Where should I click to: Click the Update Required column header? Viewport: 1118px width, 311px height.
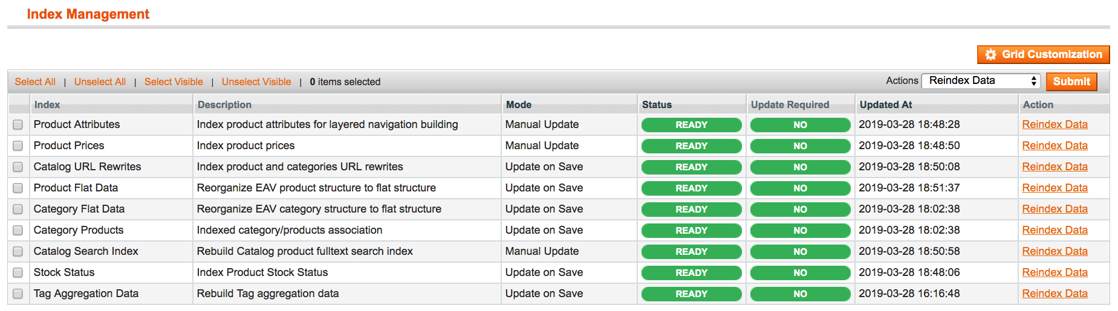pos(790,104)
